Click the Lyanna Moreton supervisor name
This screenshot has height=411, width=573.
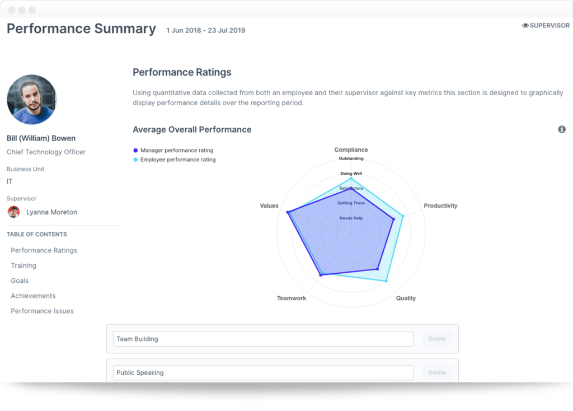tap(51, 212)
